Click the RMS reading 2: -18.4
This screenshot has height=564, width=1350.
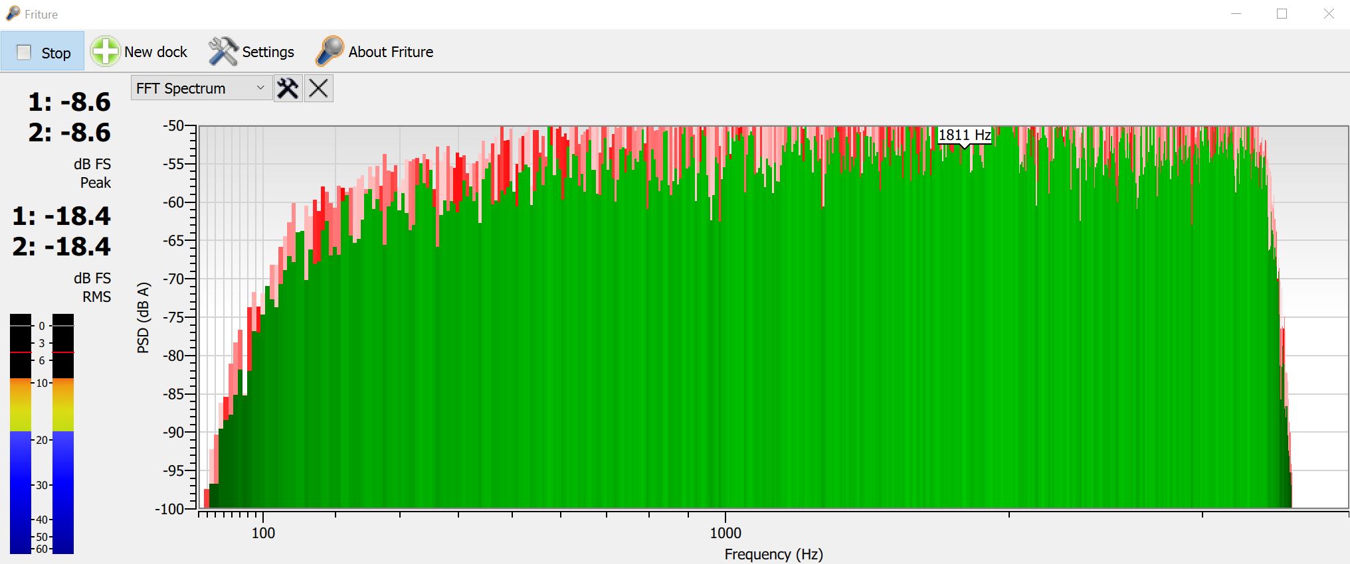coord(62,247)
